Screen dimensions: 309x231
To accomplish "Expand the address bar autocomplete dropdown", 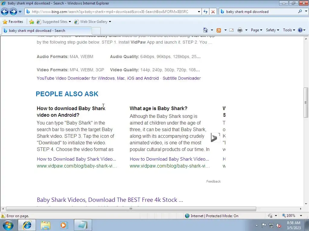I will coord(199,12).
